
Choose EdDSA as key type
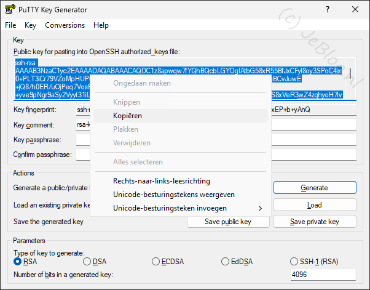click(x=225, y=262)
